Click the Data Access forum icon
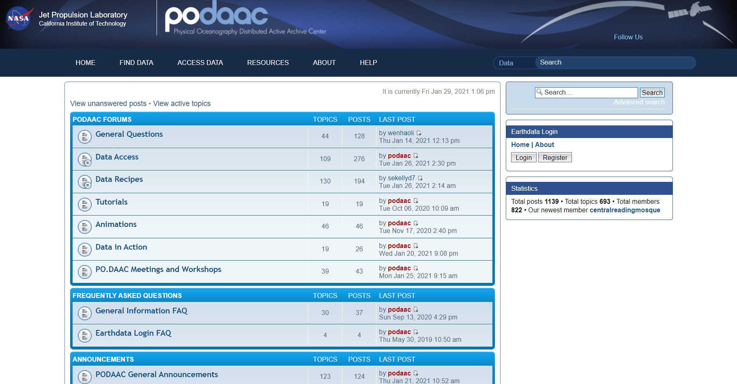The height and width of the screenshot is (384, 737). click(x=84, y=160)
